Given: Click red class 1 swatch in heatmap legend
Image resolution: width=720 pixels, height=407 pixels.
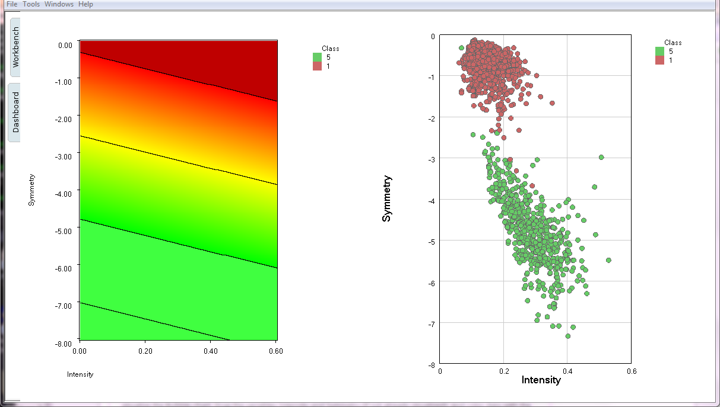Looking at the screenshot, I should [x=317, y=66].
